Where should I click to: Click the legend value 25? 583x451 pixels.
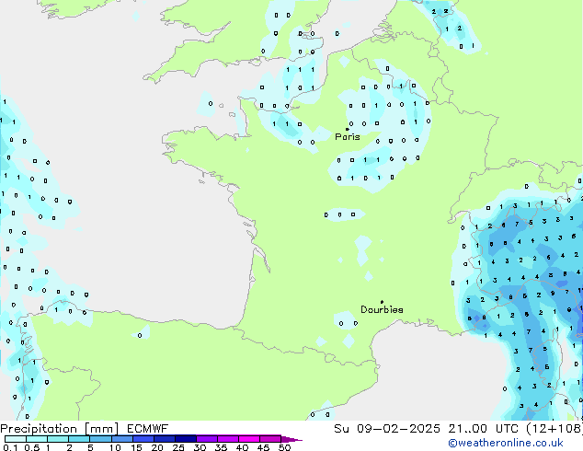click(x=178, y=447)
